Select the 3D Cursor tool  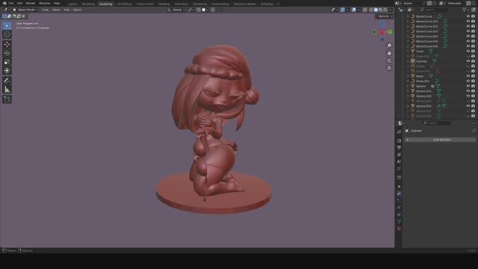7,34
